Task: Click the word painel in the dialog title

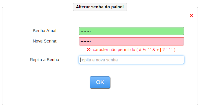Action: [117, 7]
